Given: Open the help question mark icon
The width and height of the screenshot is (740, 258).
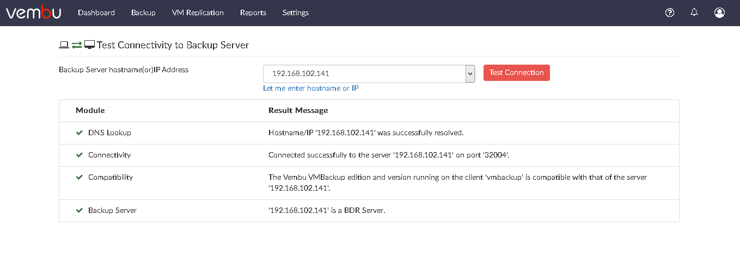Looking at the screenshot, I should click(670, 12).
